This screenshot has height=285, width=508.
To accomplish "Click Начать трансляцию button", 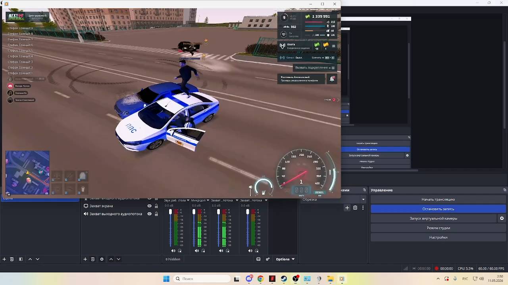I will pos(438,199).
